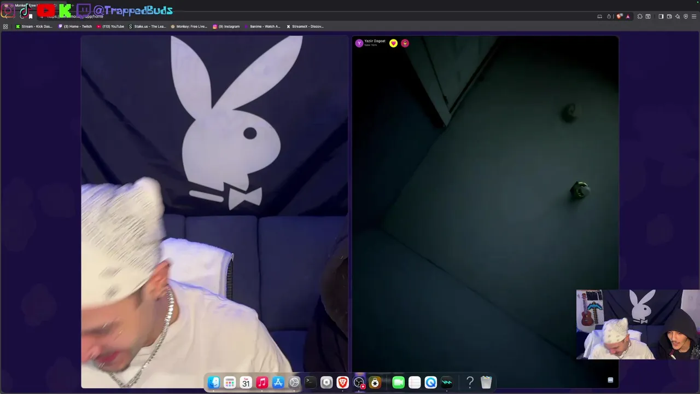Open the Calendar app showing 31
The height and width of the screenshot is (394, 700).
coord(246,383)
